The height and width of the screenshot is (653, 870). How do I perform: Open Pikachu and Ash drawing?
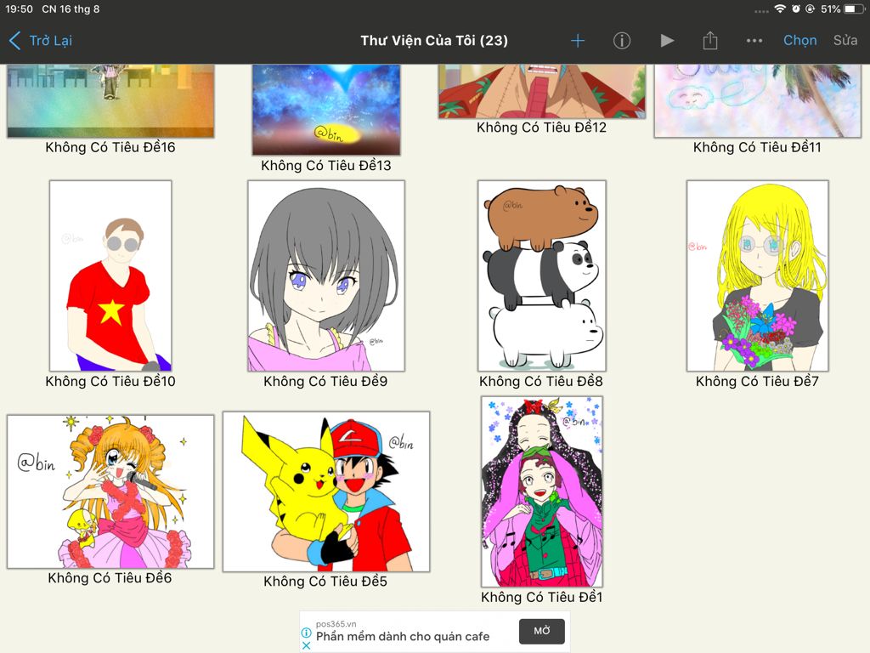click(326, 491)
